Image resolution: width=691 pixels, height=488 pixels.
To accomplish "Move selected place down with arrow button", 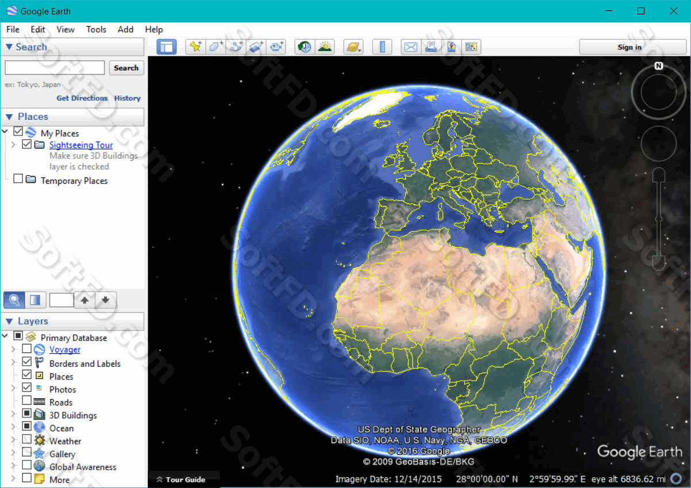I will coord(105,300).
